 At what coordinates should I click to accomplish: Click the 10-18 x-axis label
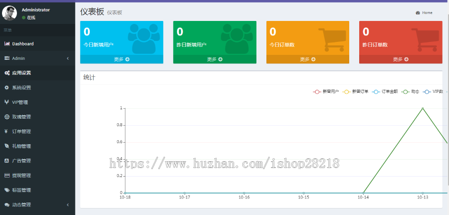pos(125,197)
